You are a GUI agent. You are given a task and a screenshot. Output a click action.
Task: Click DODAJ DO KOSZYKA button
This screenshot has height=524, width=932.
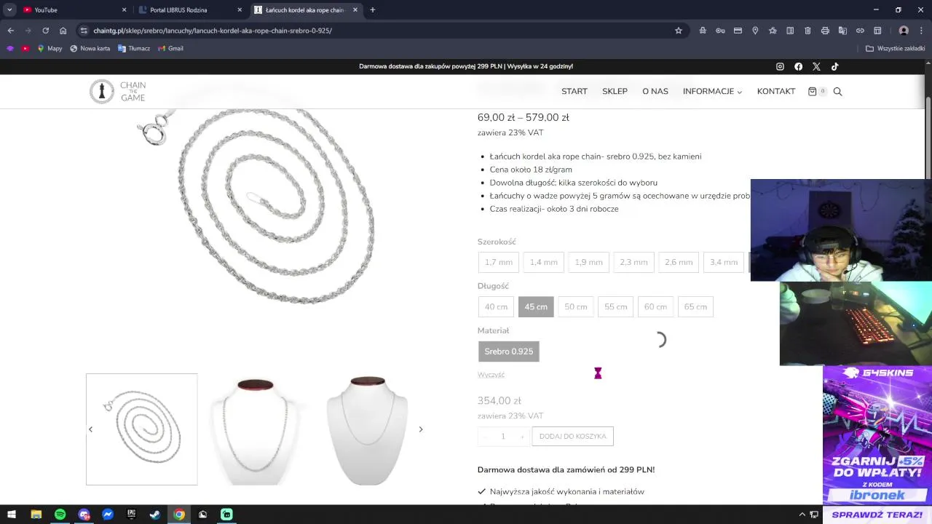point(573,436)
